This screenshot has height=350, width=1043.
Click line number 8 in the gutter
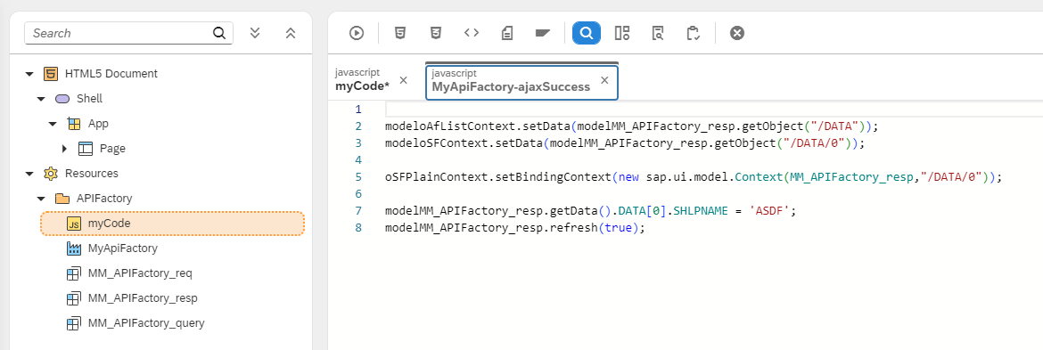(358, 228)
